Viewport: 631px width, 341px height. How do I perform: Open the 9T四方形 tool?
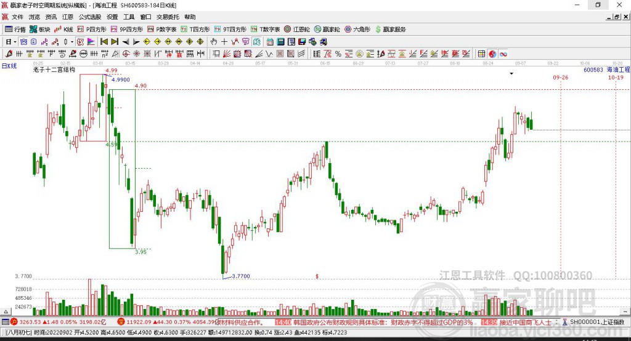(230, 30)
